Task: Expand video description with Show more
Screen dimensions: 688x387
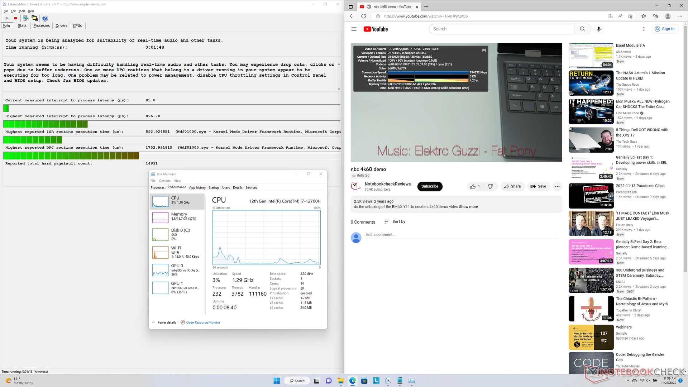Action: pos(468,207)
